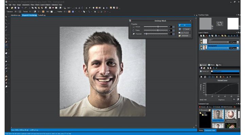Click the Background layer opacity slider

[x=218, y=48]
